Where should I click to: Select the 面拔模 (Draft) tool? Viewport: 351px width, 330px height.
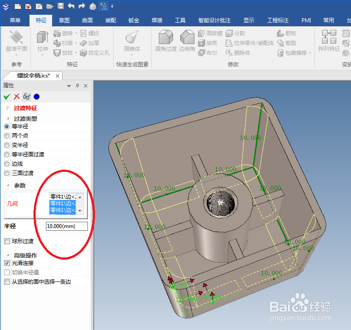[210, 33]
